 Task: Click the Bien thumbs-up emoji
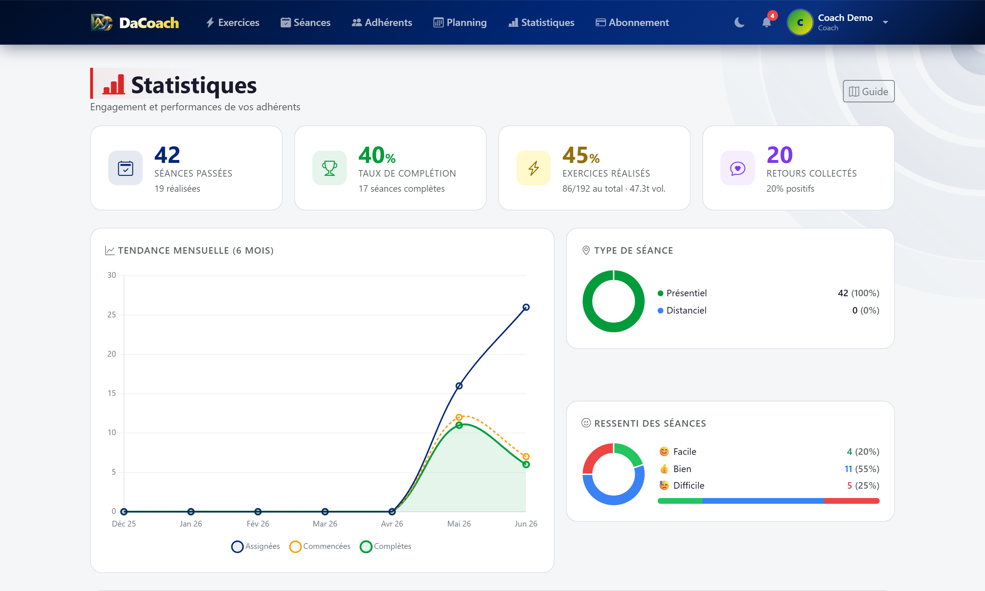tap(664, 469)
